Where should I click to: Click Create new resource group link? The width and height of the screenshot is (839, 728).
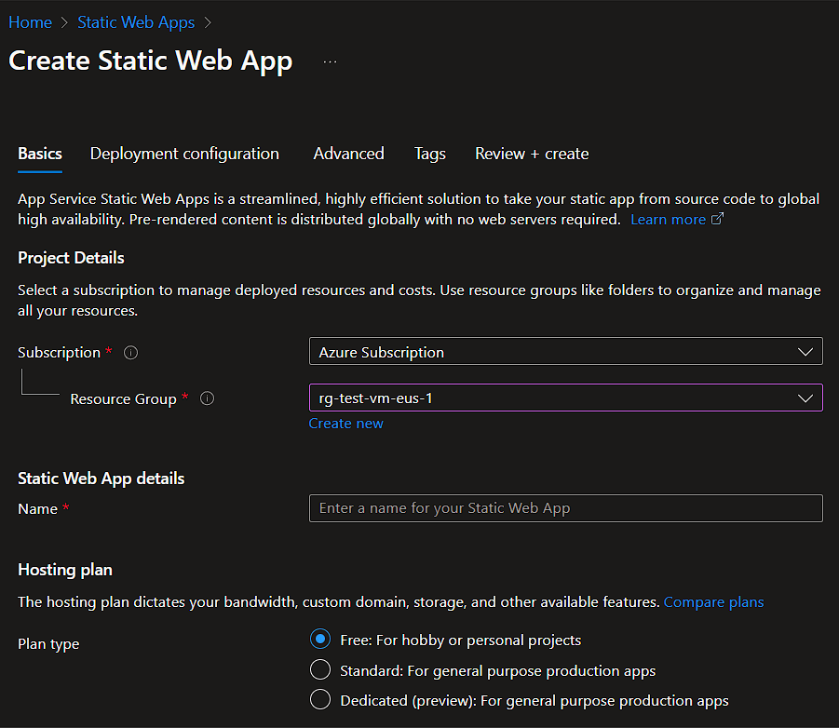(345, 424)
